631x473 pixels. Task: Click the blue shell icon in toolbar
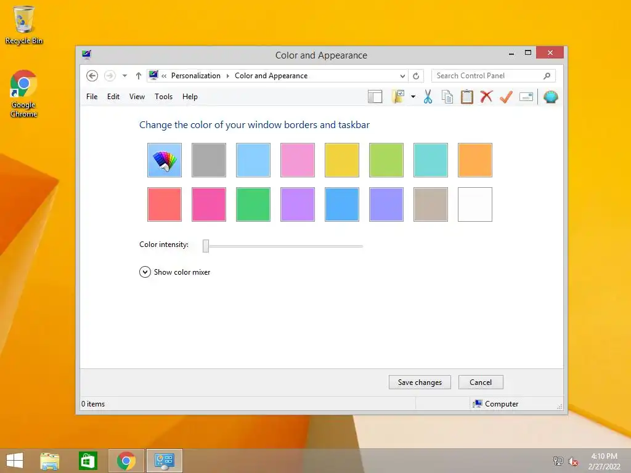(x=550, y=97)
